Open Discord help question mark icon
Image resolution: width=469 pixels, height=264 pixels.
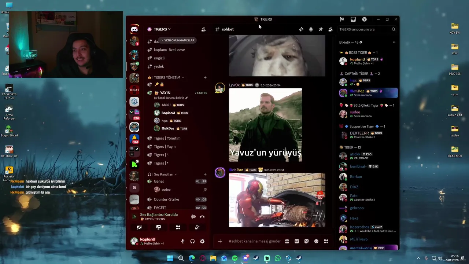[x=364, y=19]
